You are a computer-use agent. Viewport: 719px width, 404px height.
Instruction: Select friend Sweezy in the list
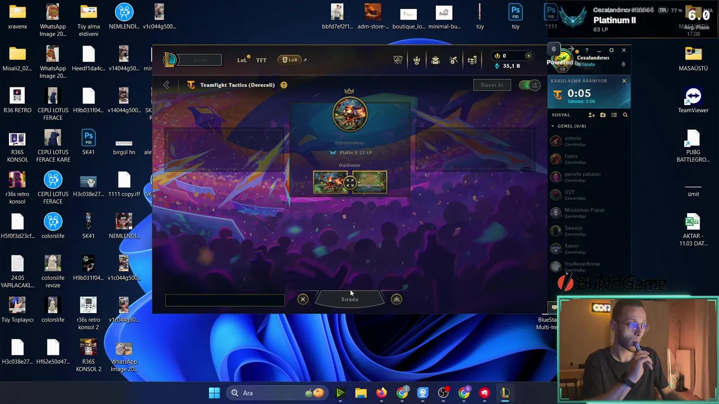pos(589,231)
